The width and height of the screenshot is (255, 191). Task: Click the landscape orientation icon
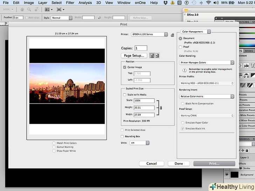[157, 56]
